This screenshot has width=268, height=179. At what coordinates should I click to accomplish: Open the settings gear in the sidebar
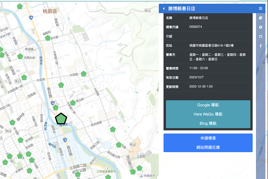pyautogui.click(x=260, y=27)
